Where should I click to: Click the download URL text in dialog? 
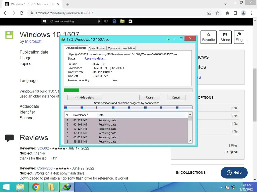122,54
